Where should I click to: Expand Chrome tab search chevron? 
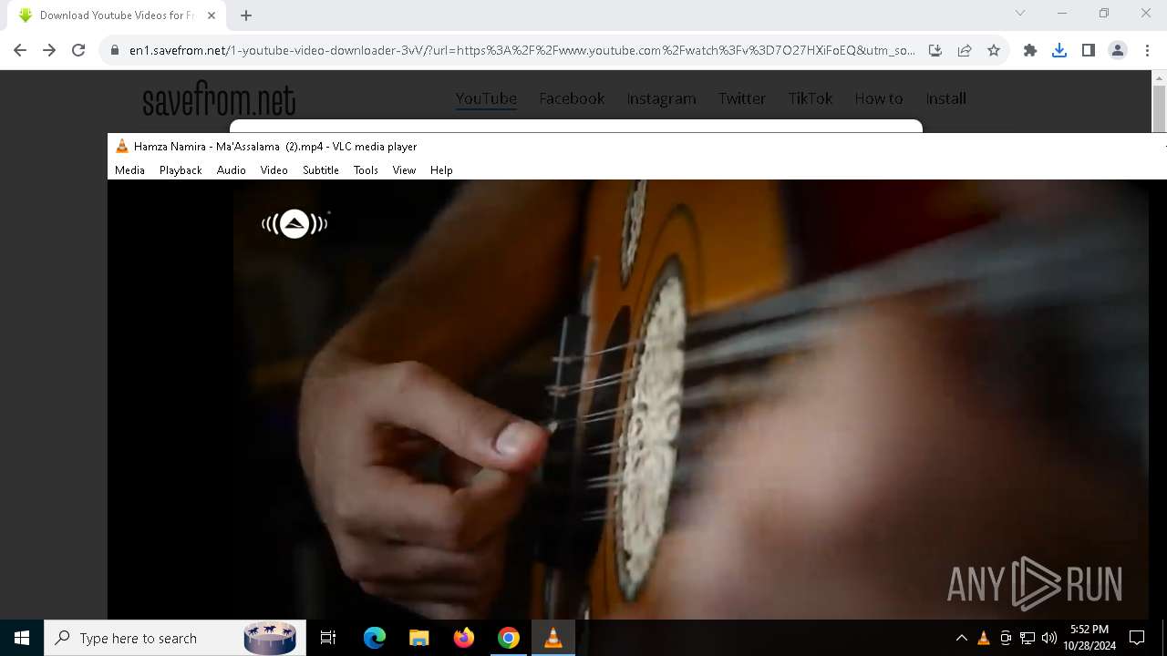coord(1020,13)
